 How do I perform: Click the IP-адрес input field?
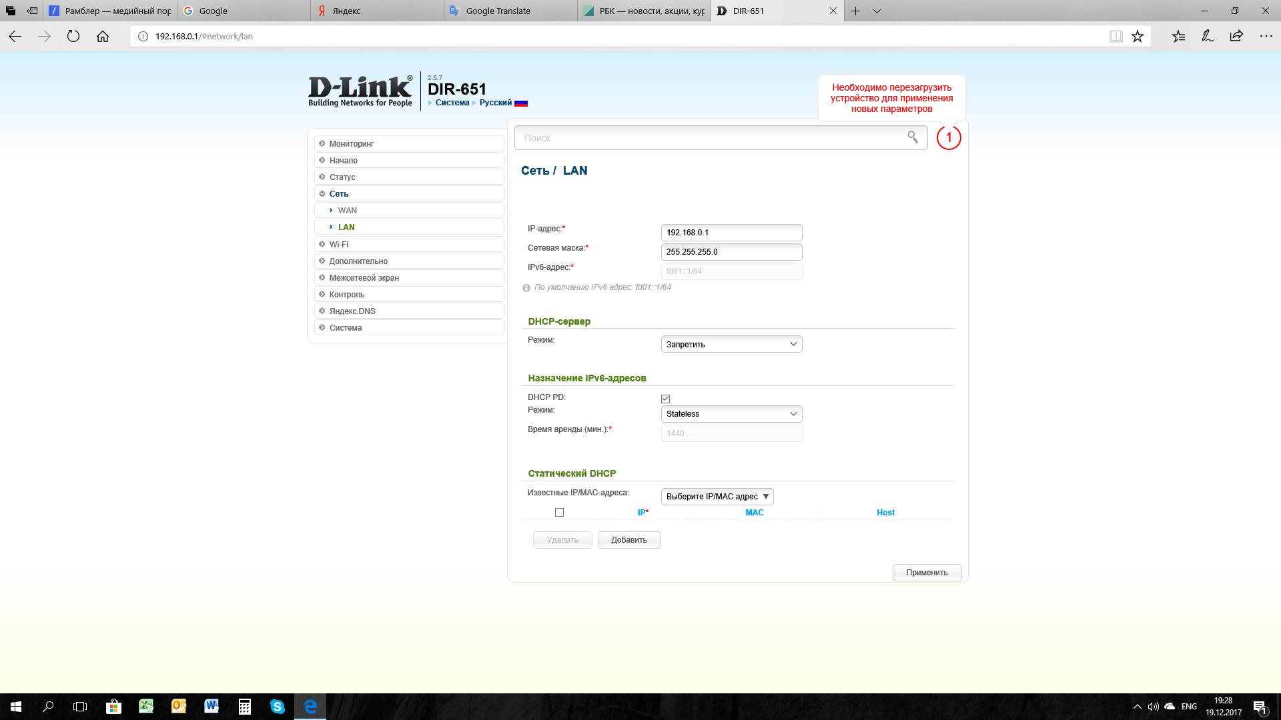731,233
